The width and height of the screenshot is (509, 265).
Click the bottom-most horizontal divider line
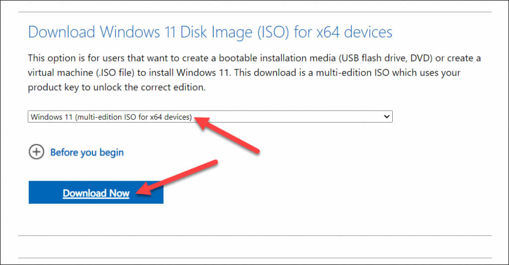tap(254, 258)
